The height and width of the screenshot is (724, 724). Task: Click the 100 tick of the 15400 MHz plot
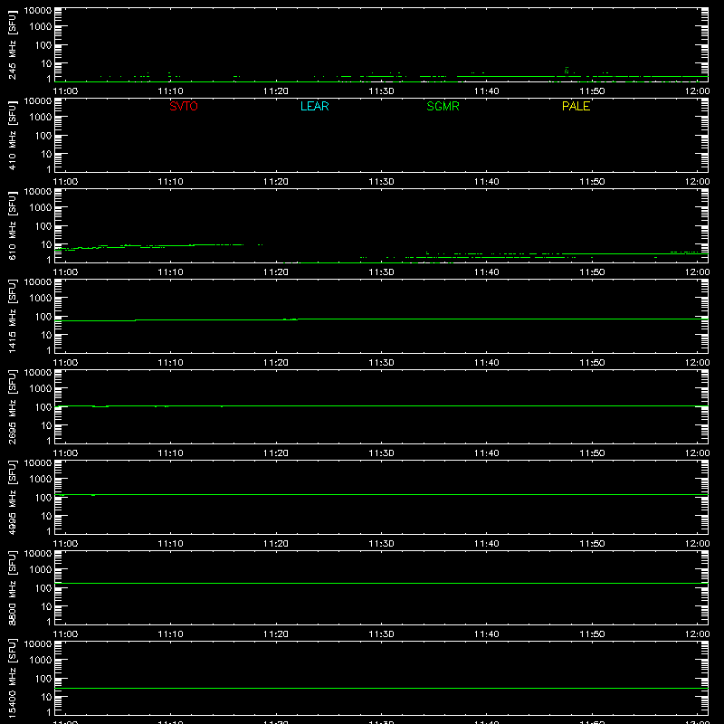coord(43,679)
